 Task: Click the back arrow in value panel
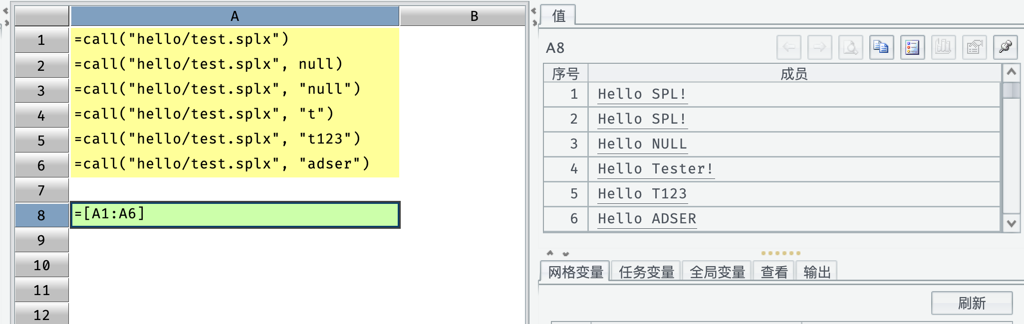click(x=788, y=47)
